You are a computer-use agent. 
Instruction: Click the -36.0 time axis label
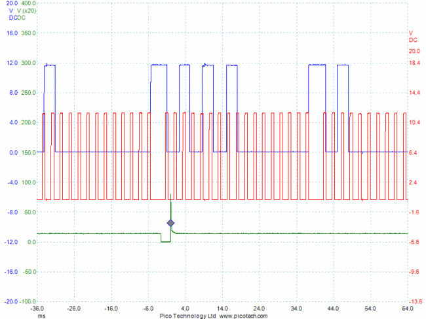point(37,309)
